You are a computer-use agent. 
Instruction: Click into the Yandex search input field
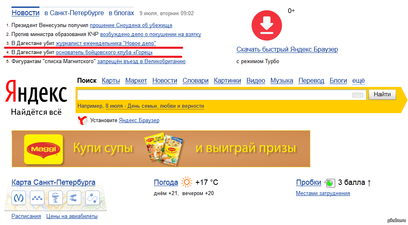click(213, 95)
